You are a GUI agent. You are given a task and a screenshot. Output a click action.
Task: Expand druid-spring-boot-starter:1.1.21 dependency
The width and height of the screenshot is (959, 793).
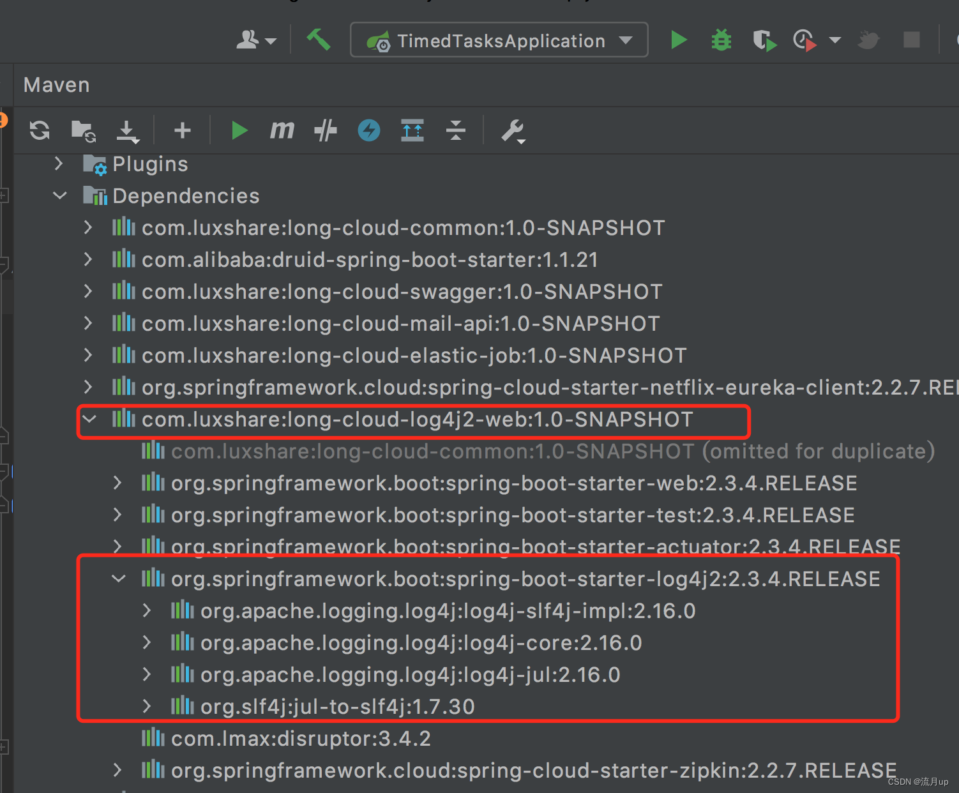pyautogui.click(x=88, y=259)
